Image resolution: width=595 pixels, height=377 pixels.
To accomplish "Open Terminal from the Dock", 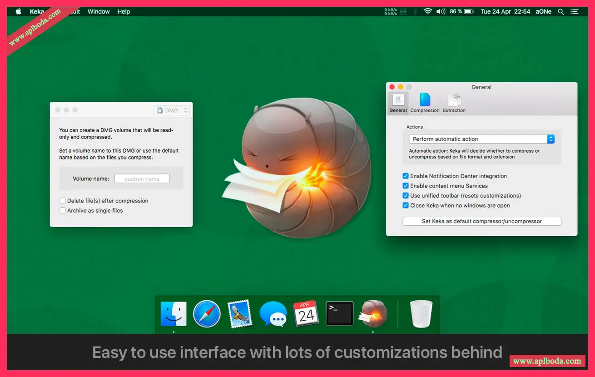I will [x=339, y=313].
